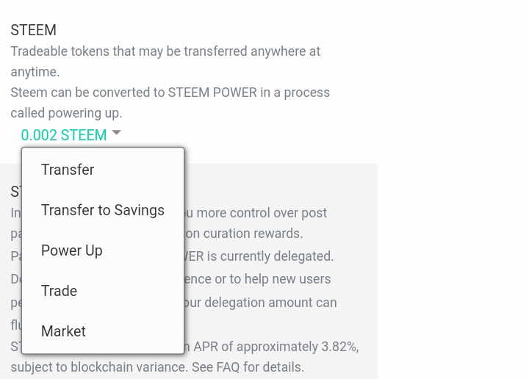Click the 'Steem can be converted' sentence
This screenshot has height=379, width=529.
tap(170, 93)
